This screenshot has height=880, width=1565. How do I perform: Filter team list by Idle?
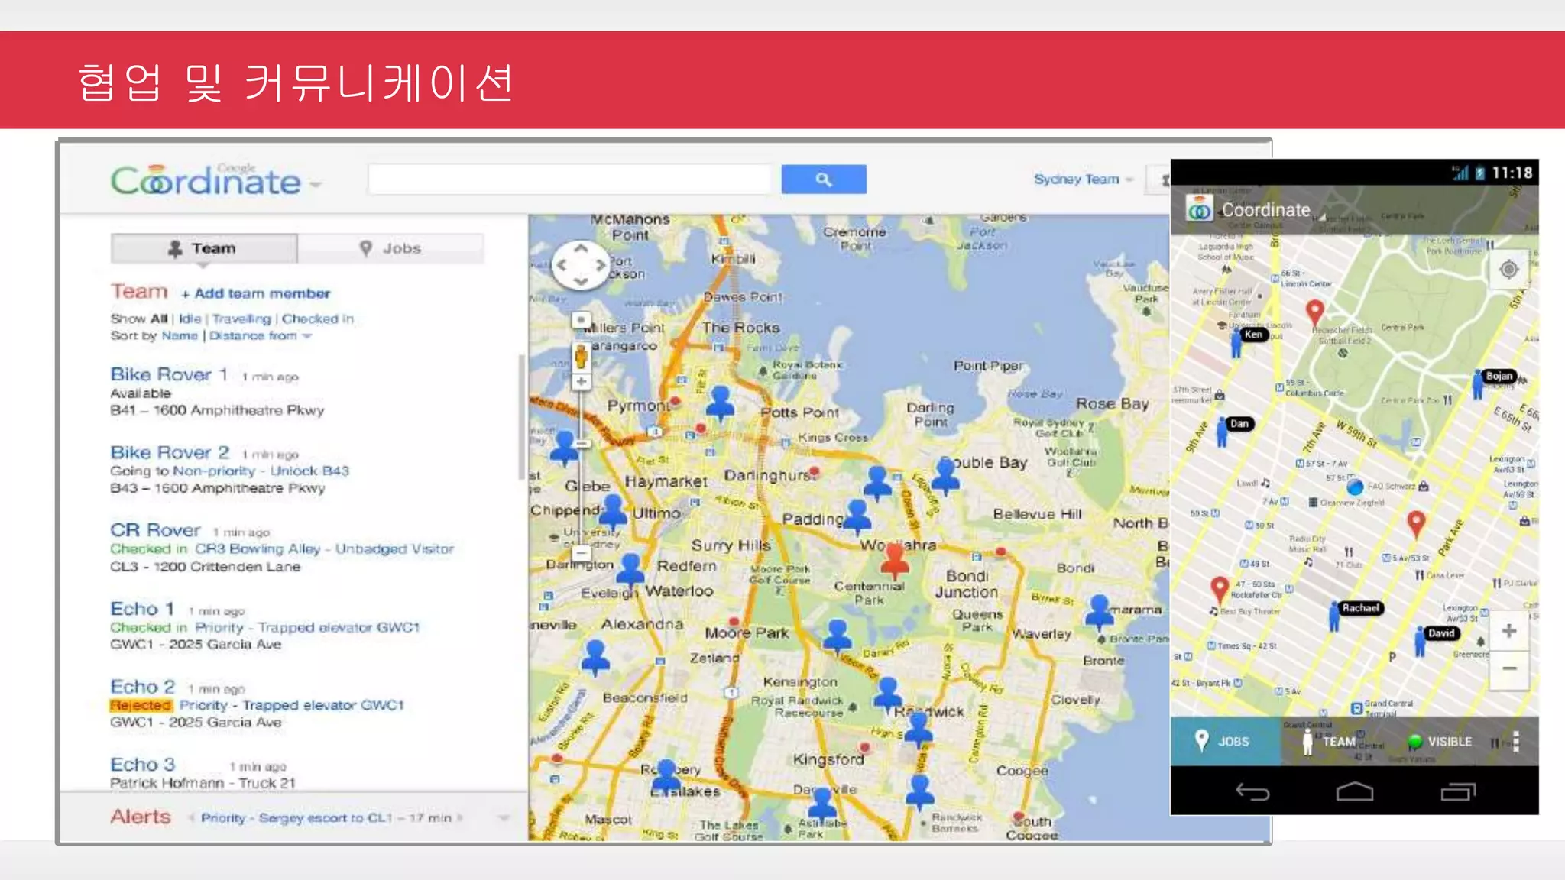click(x=190, y=319)
